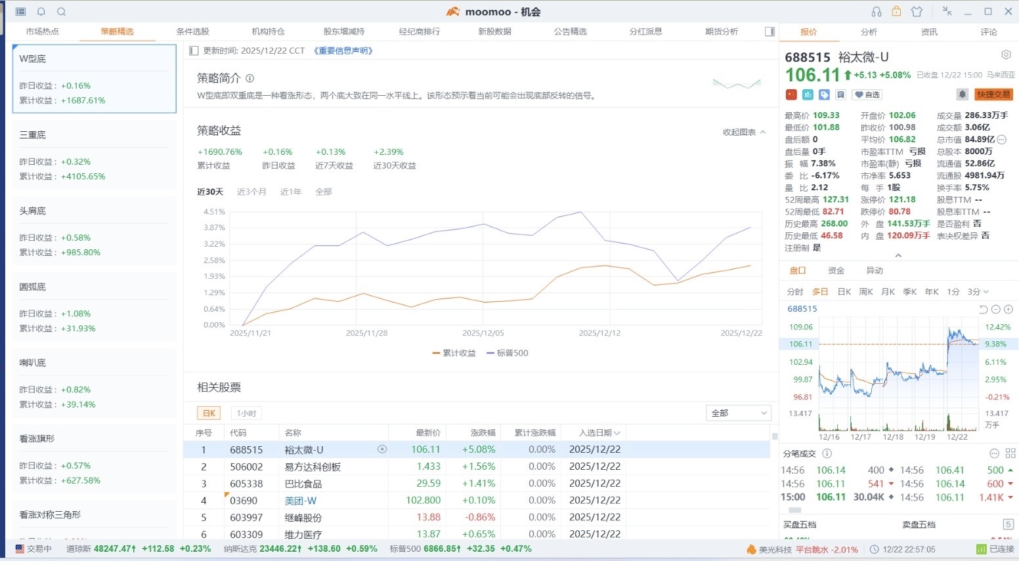Click 快捷交易 button
The height and width of the screenshot is (561, 1019).
coord(993,94)
